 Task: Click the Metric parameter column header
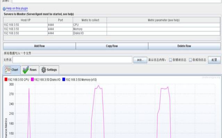(164, 20)
